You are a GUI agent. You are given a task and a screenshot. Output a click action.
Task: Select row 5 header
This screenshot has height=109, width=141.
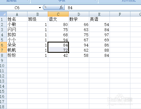(3, 40)
